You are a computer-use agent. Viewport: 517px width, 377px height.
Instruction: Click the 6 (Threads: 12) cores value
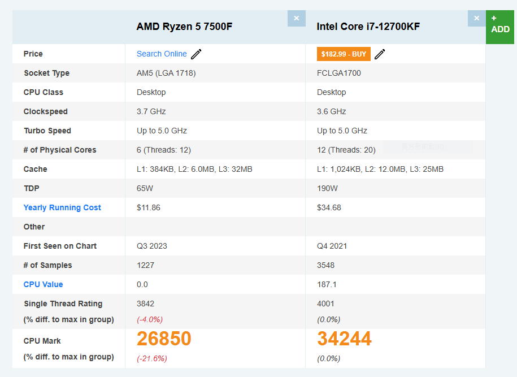pos(164,150)
